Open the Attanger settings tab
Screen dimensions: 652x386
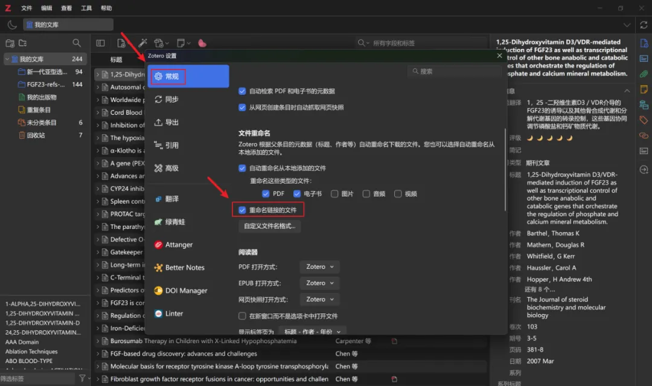tap(188, 245)
